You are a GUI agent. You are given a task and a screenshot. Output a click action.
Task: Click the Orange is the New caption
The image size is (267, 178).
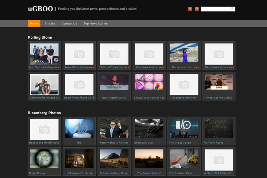pos(184,98)
